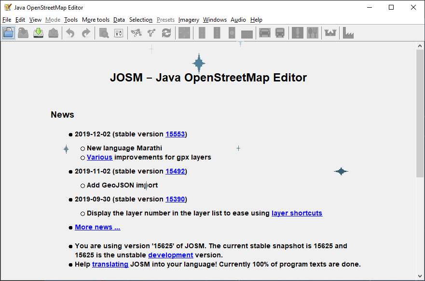
Task: Click the second road preset icon
Action: tap(217, 33)
